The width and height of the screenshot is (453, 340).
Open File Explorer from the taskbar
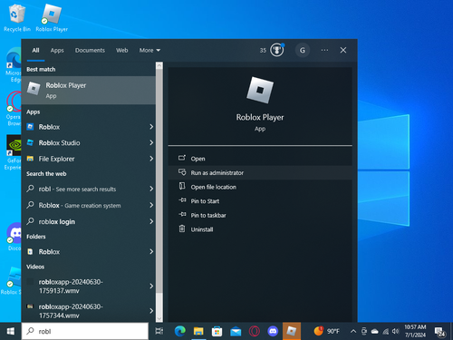[x=198, y=331]
